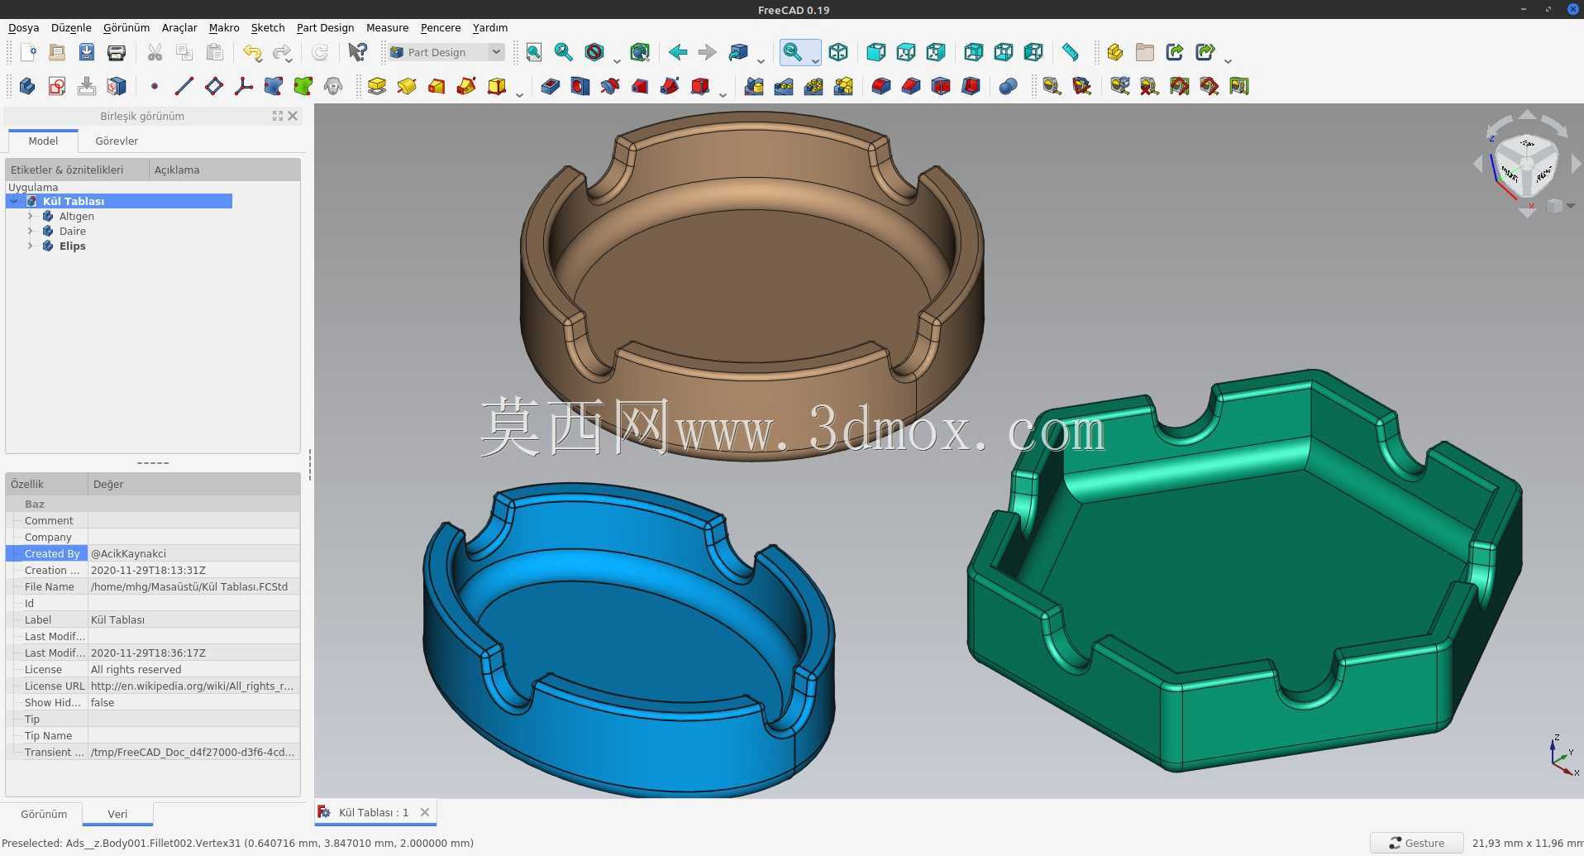Click the What's This help cursor icon
1584x856 pixels.
pos(357,53)
